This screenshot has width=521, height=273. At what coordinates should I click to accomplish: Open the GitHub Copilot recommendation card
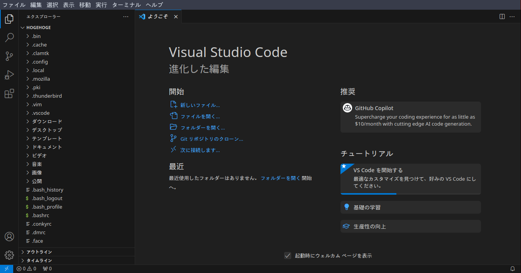411,117
